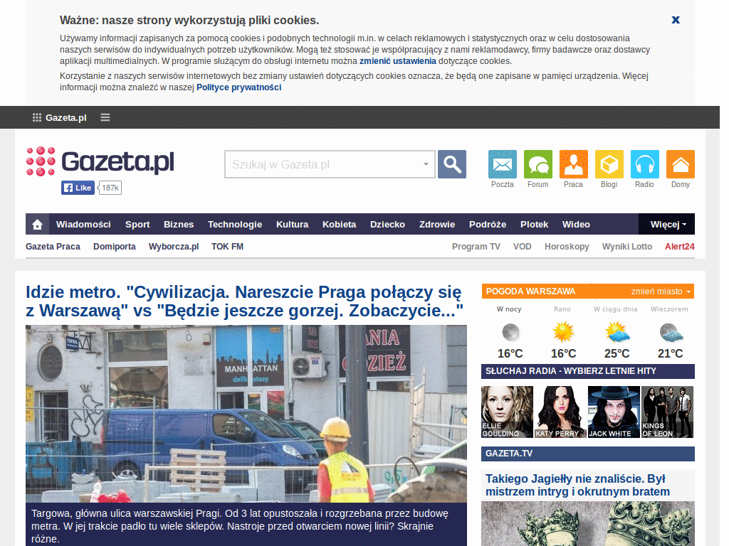Open the Wiadomości section
The height and width of the screenshot is (546, 729).
(83, 224)
